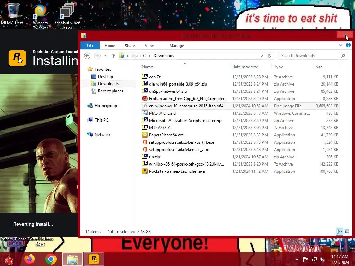
Task: Open the Manage ribbon tab
Action: [x=177, y=46]
